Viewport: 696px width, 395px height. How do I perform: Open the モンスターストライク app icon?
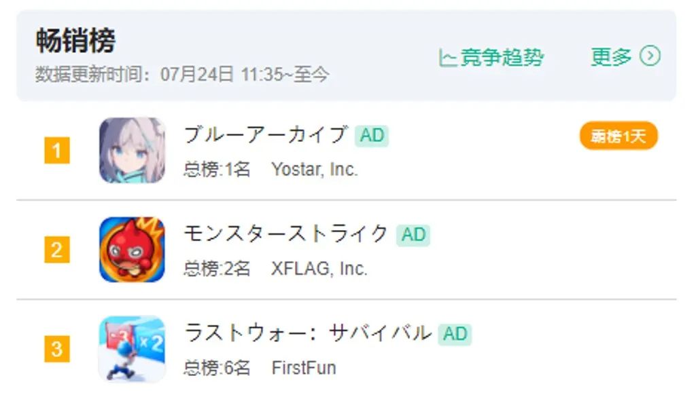(133, 250)
